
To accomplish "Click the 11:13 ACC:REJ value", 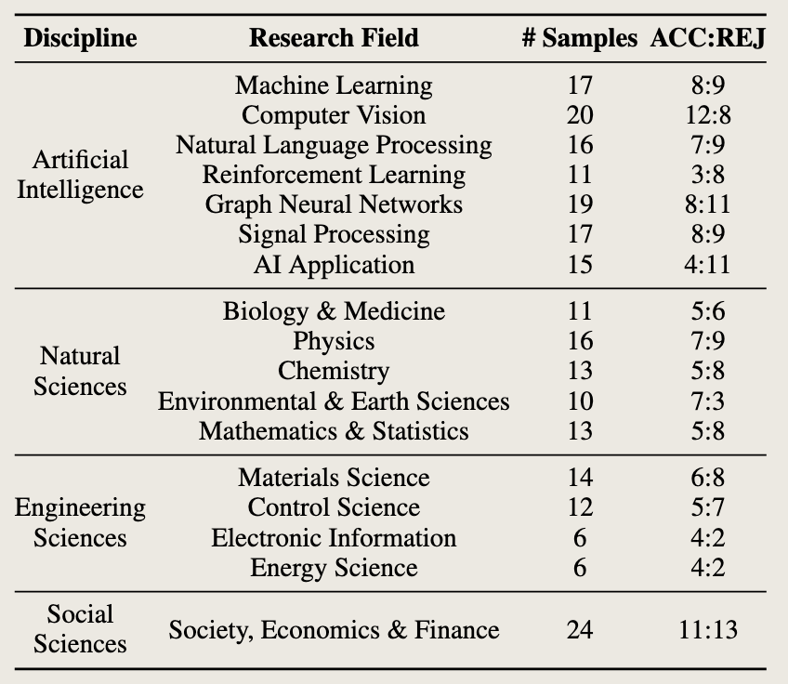I will 708,629.
